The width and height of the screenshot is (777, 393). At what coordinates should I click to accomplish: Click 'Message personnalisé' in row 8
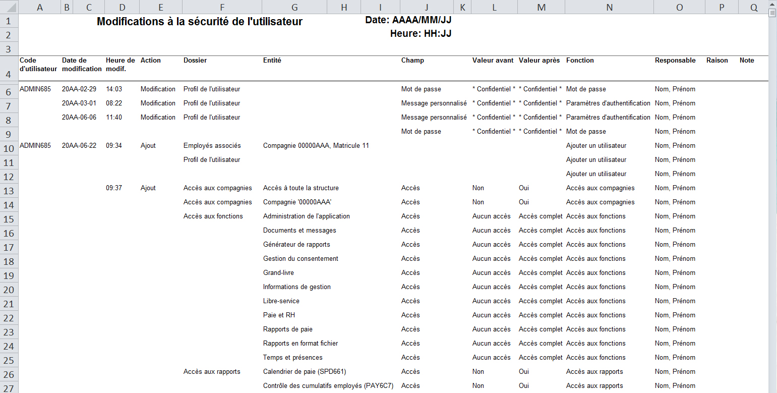tap(434, 118)
